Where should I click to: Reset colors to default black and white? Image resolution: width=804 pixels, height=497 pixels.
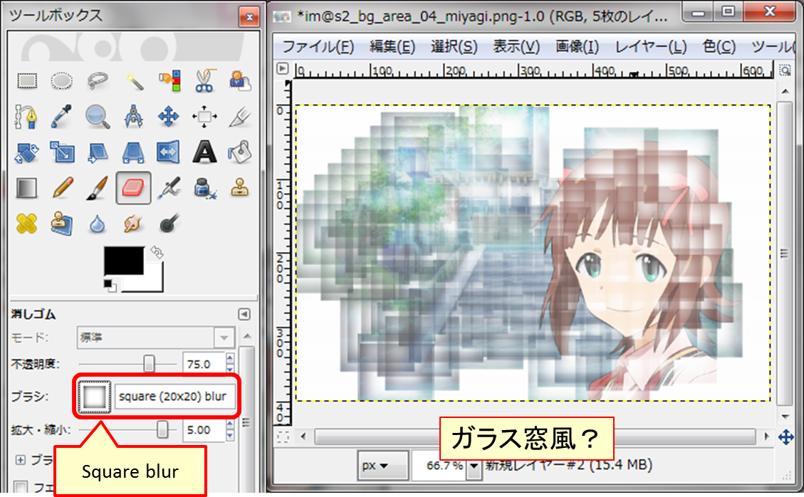pos(110,286)
